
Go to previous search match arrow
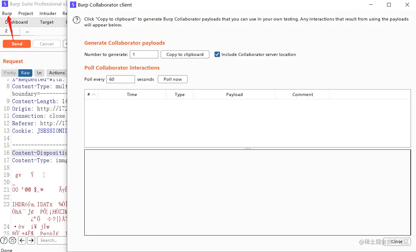[22, 240]
